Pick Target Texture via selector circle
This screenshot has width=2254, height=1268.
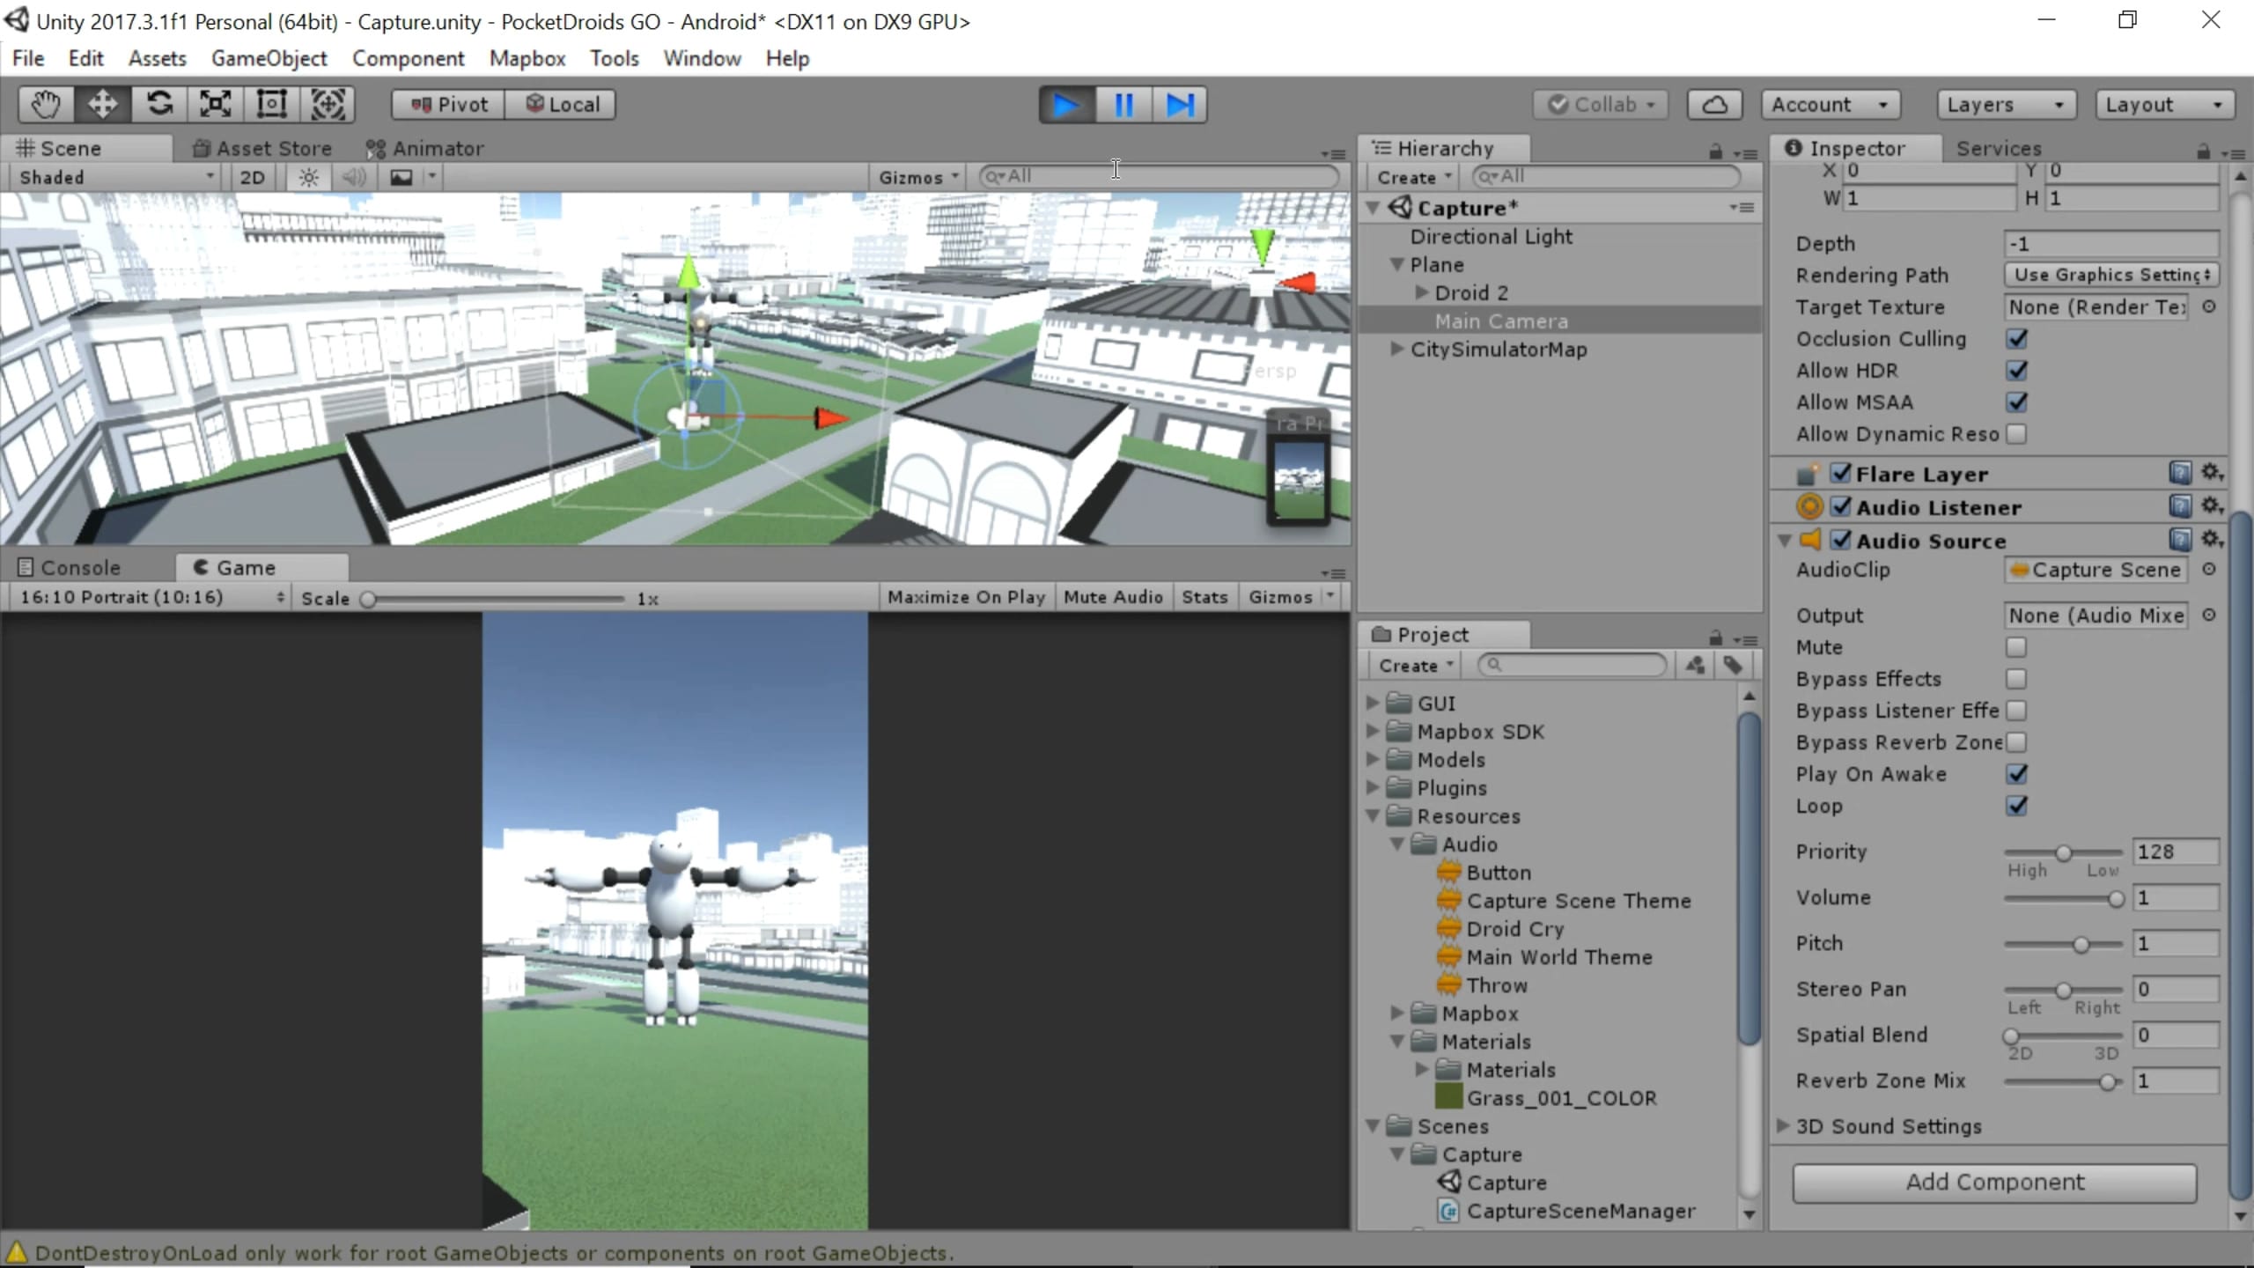coord(2209,306)
